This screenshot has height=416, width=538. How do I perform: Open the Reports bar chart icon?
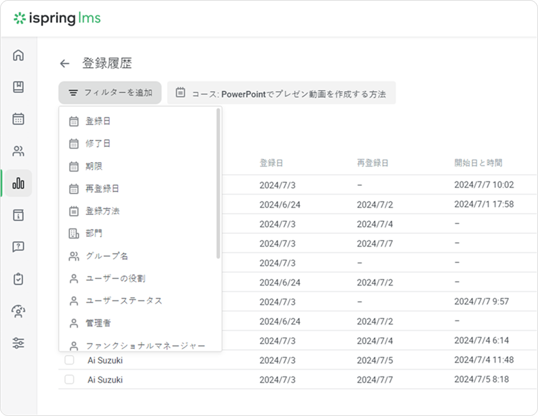pos(18,183)
